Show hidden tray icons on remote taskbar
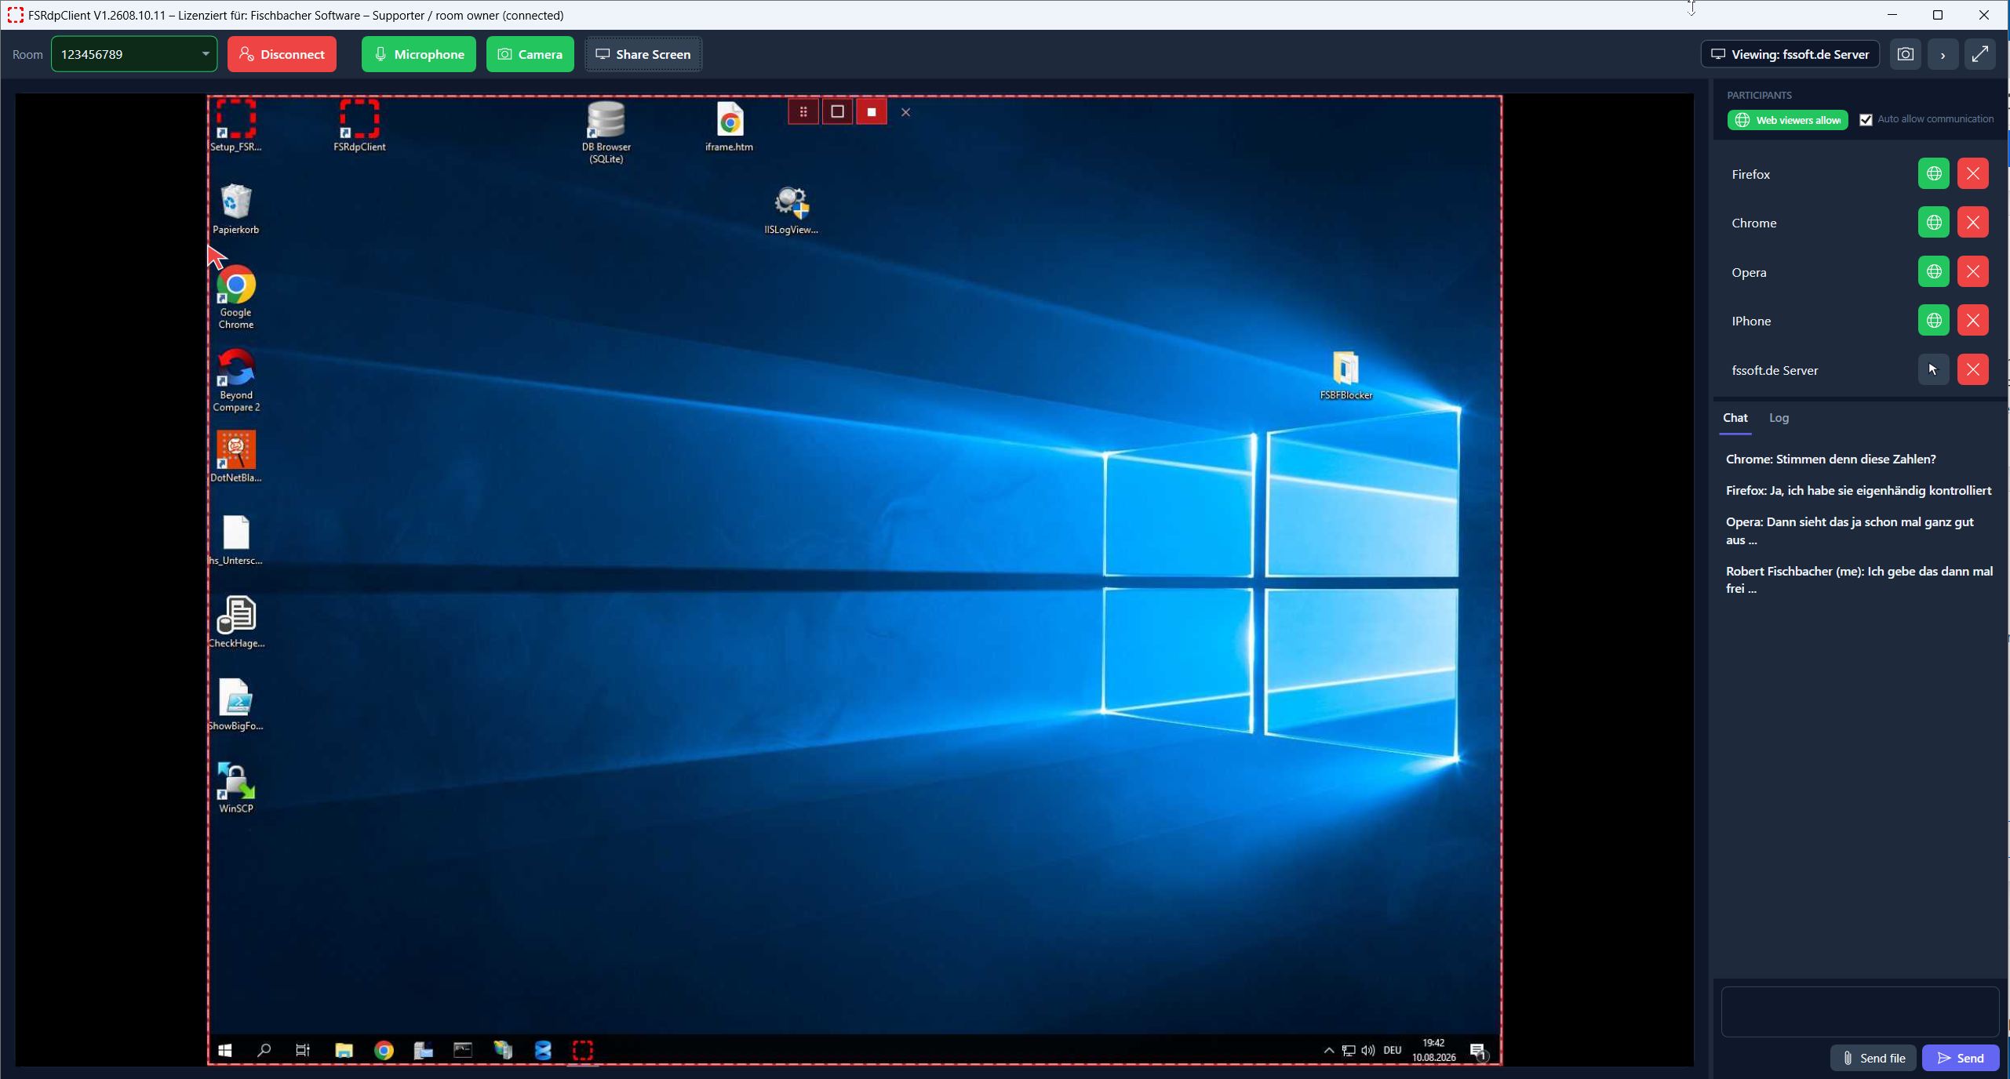The height and width of the screenshot is (1079, 2010). pos(1328,1051)
